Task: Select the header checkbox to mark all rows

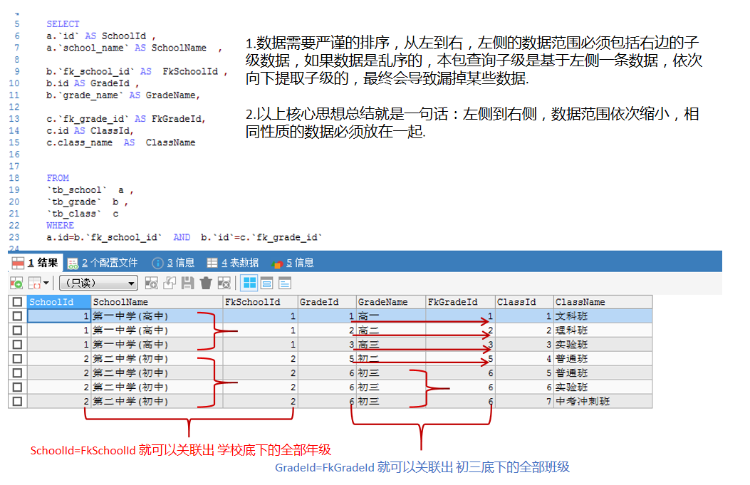Action: (x=18, y=301)
